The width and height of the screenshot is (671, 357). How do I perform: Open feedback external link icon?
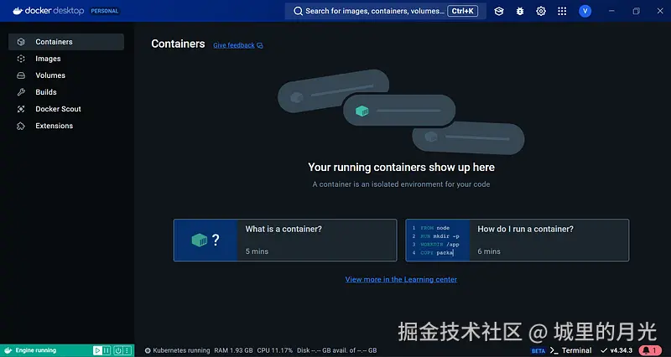pyautogui.click(x=260, y=45)
